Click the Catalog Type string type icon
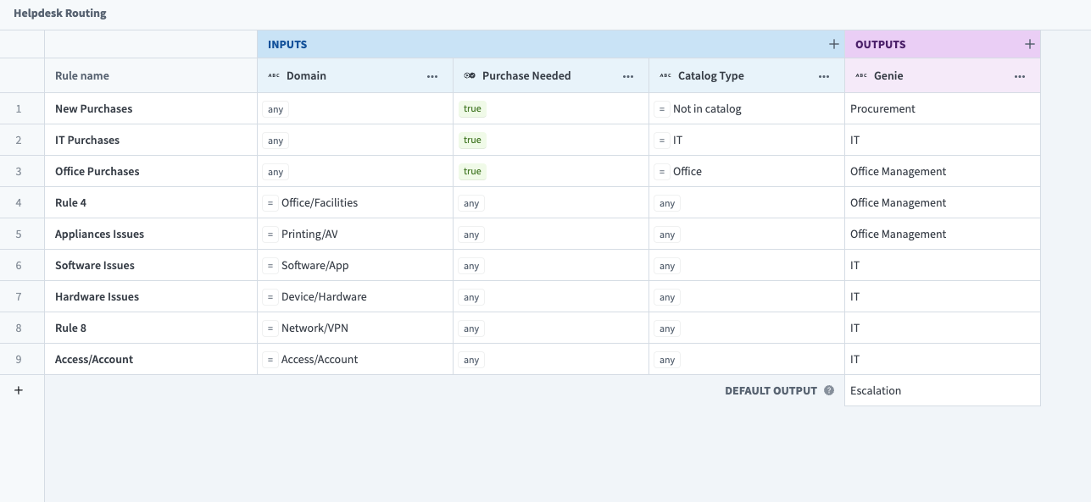The image size is (1091, 502). pyautogui.click(x=665, y=76)
